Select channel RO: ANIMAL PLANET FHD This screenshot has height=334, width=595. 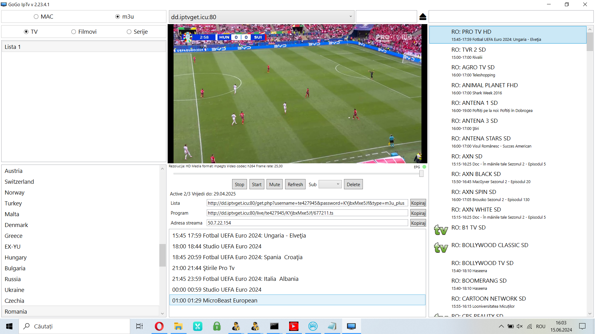click(x=508, y=88)
